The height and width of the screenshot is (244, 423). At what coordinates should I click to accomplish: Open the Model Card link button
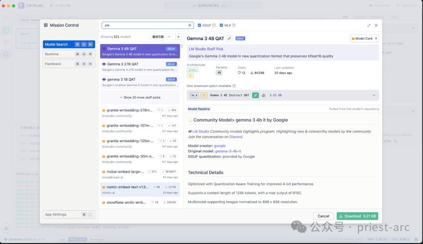pyautogui.click(x=364, y=38)
